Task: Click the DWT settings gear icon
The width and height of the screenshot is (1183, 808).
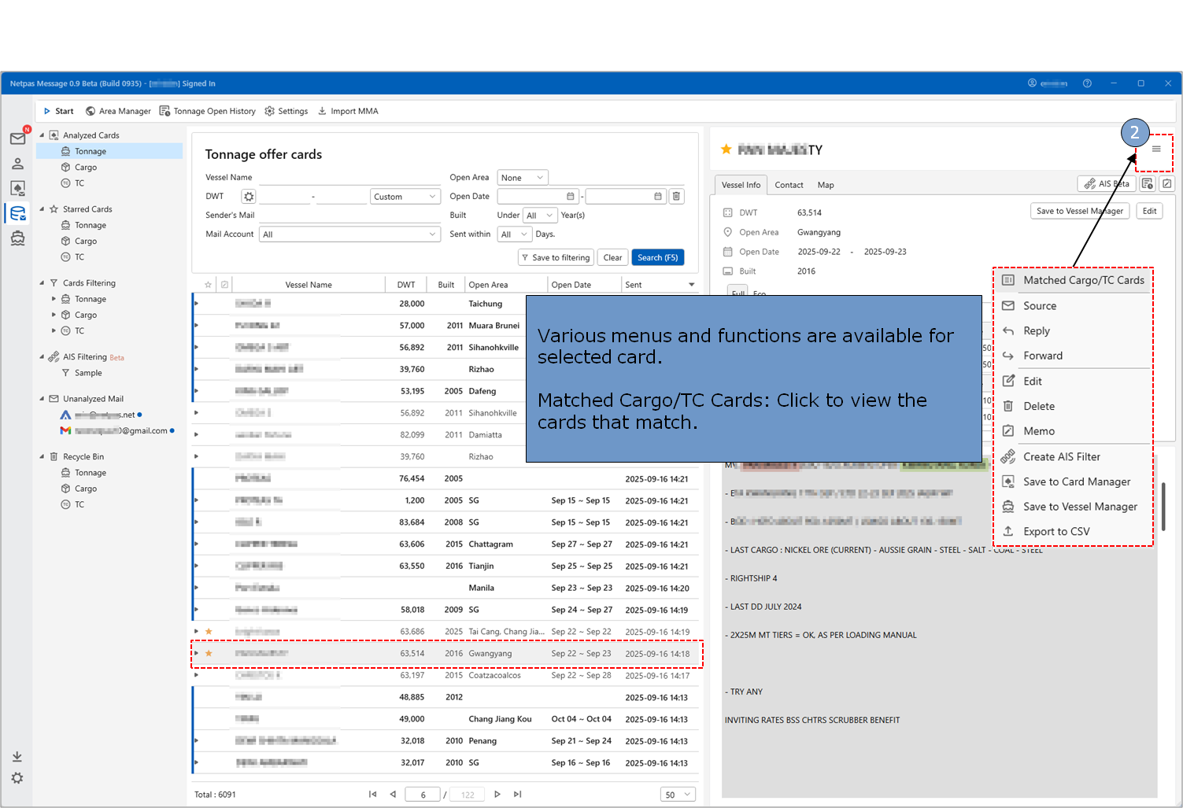Action: coord(249,197)
